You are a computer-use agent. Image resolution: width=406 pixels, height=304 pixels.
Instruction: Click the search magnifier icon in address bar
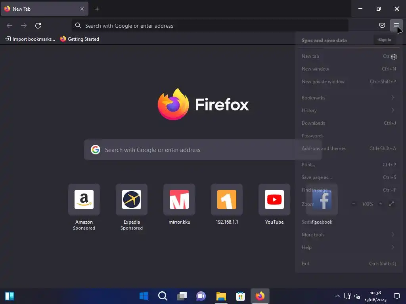click(x=78, y=25)
